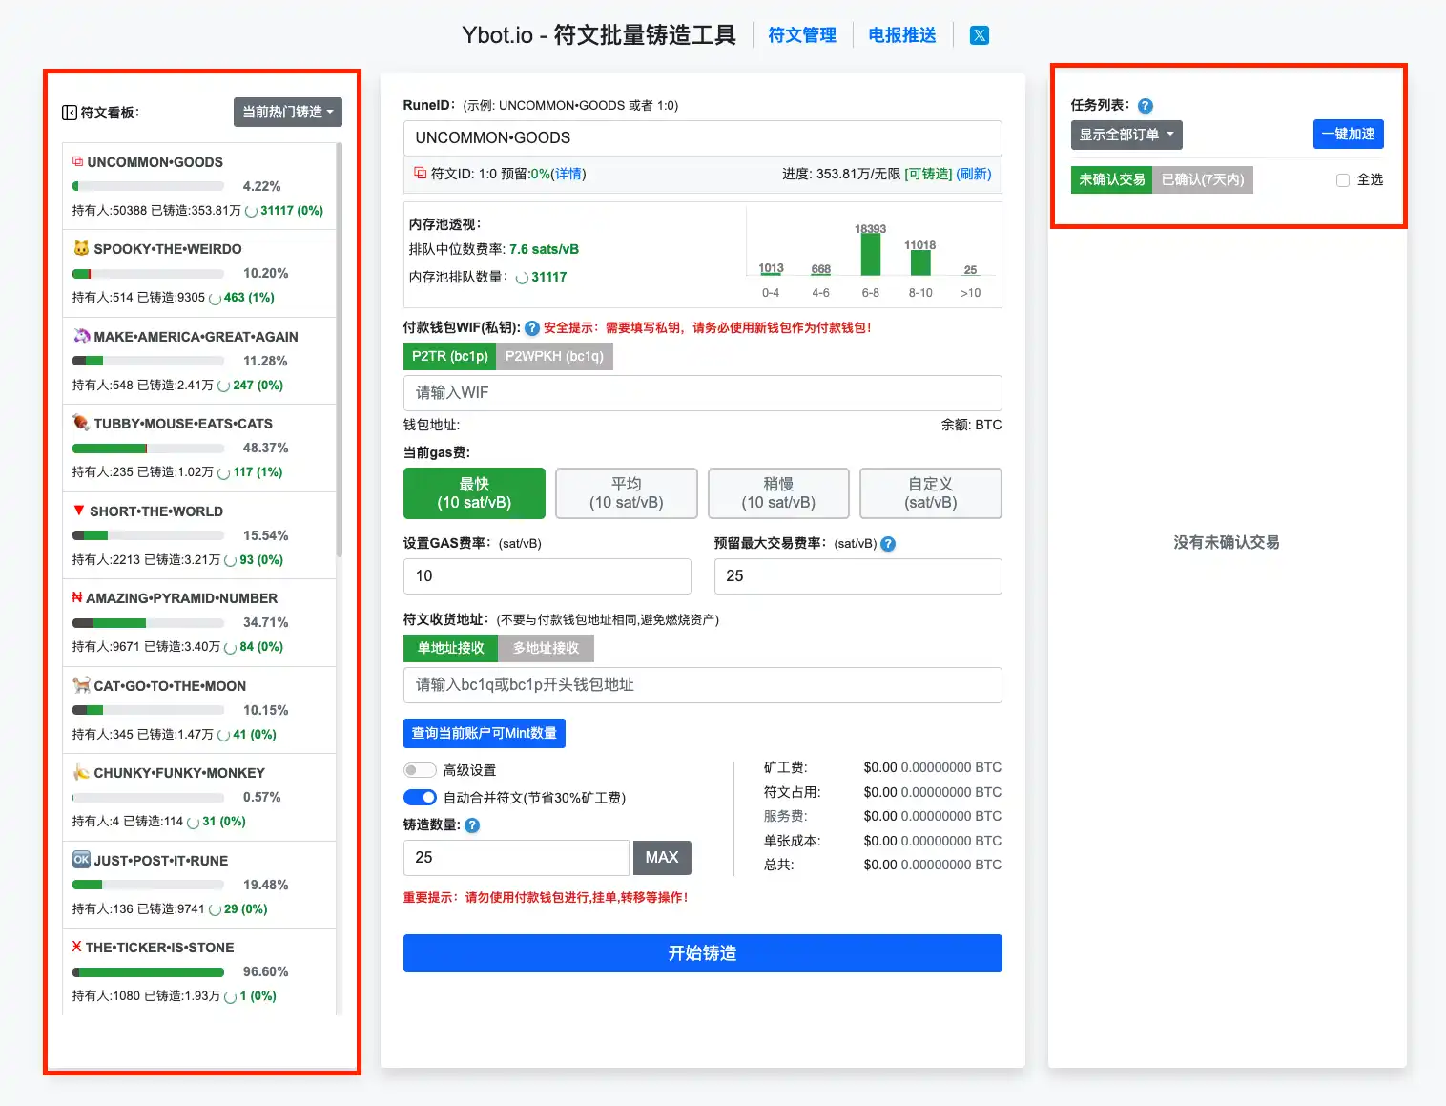Click the question mark icon next to 付款钱包WIF
This screenshot has height=1106, width=1446.
click(x=531, y=328)
